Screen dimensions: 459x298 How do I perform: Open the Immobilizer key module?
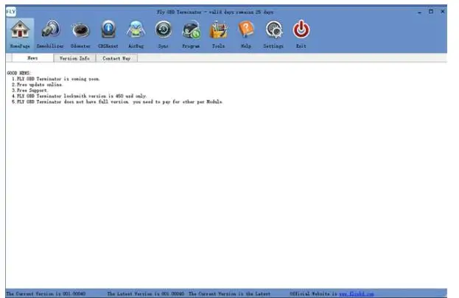[50, 29]
